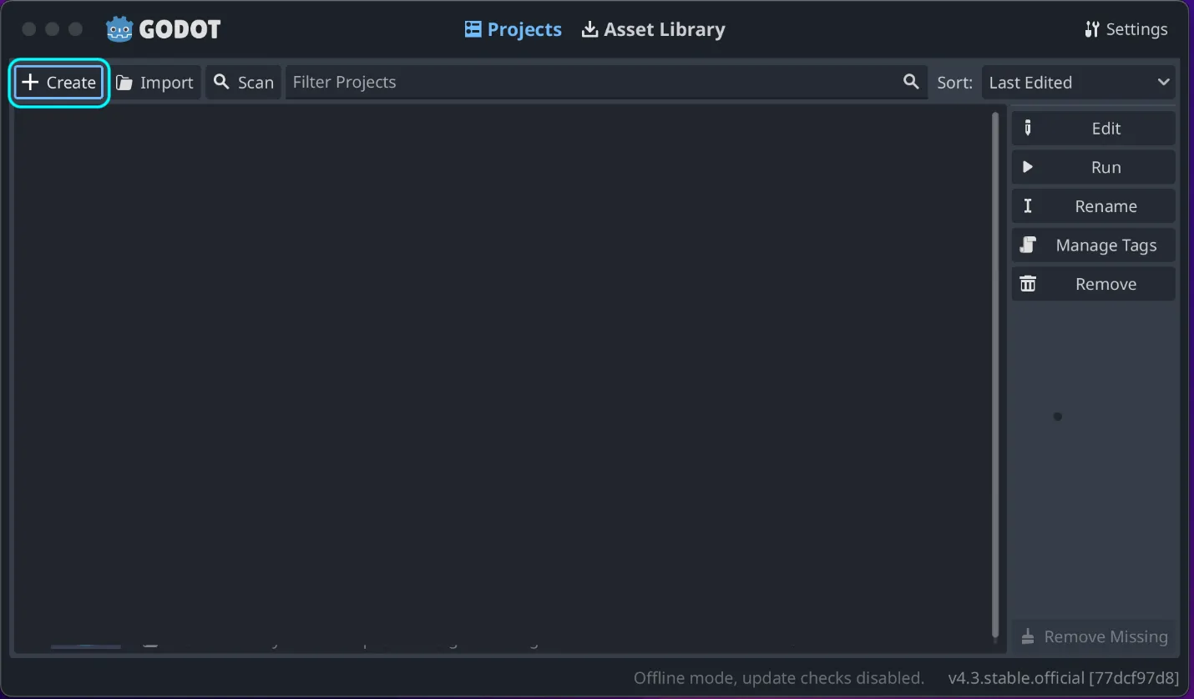Click the project list vertical scrollbar
The image size is (1194, 699).
click(x=994, y=376)
